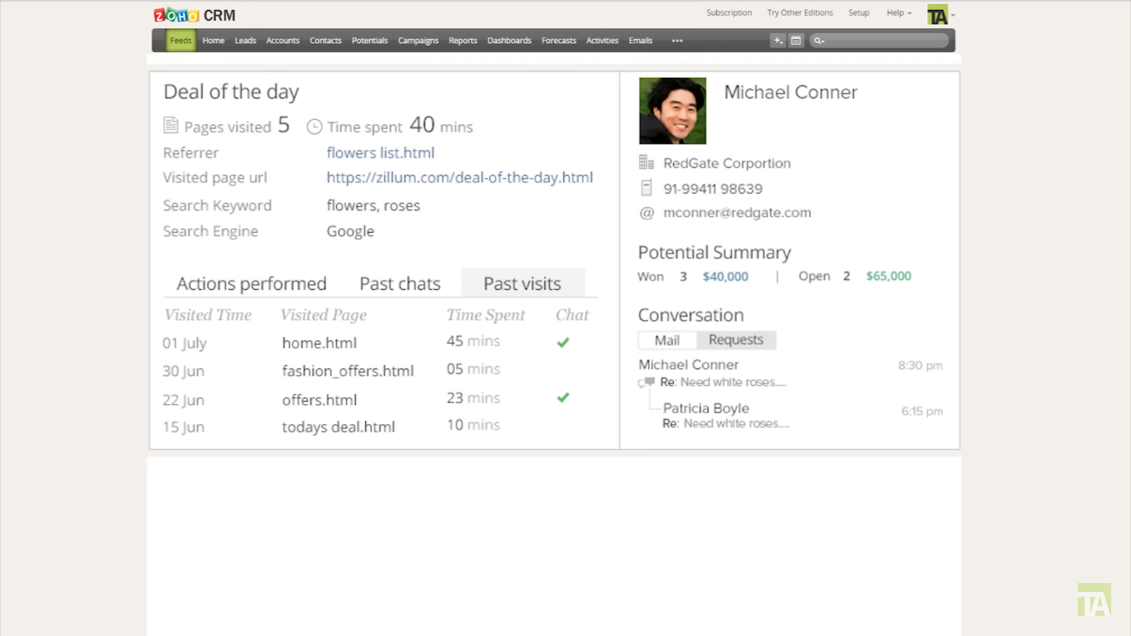Click Michael Conner's profile photo

672,111
